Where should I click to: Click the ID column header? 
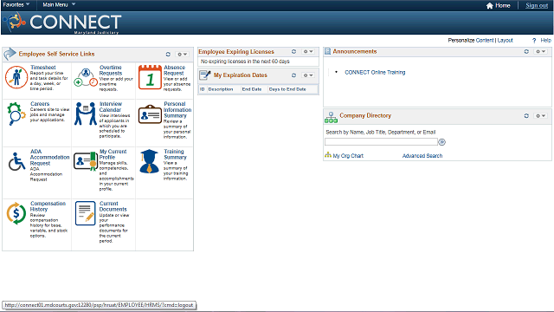[203, 89]
